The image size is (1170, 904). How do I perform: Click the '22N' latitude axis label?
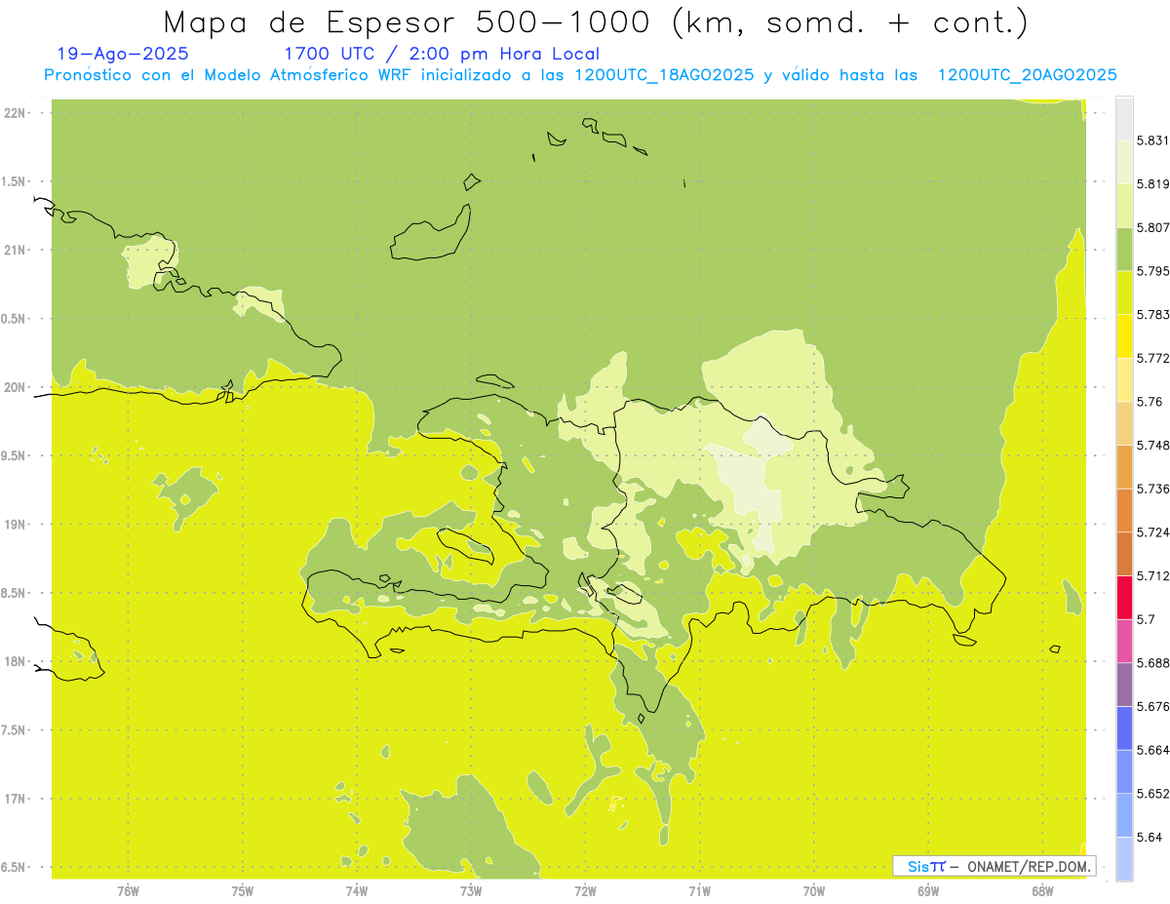[x=15, y=113]
